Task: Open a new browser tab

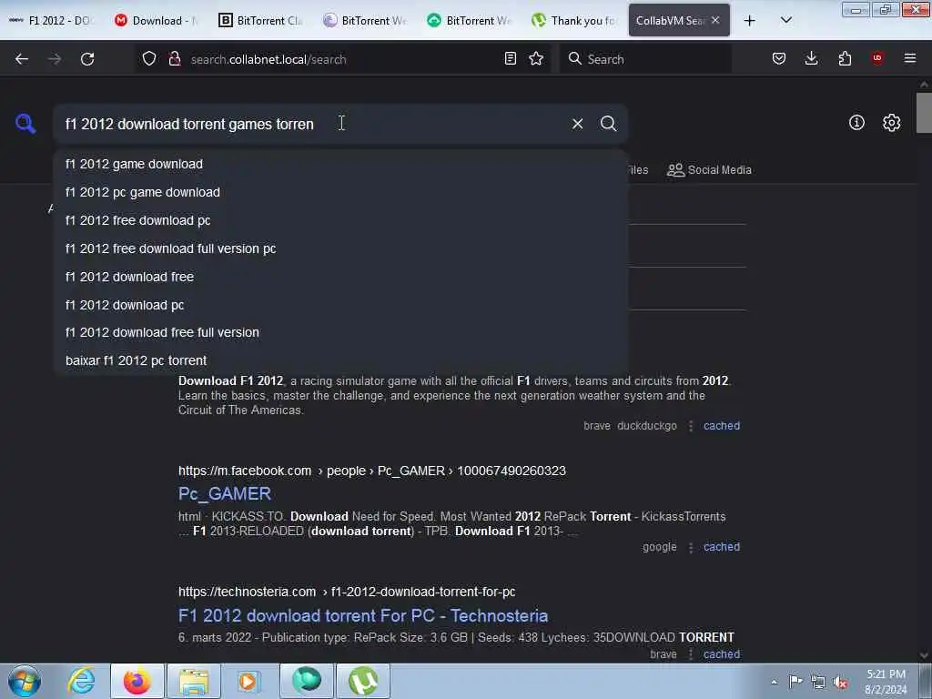Action: [x=750, y=21]
